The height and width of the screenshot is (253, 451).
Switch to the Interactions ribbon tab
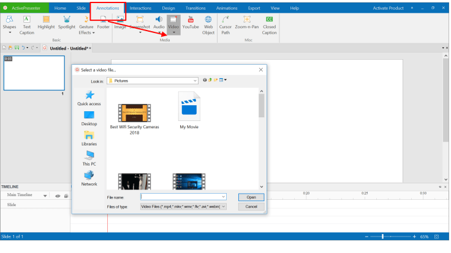coord(140,8)
